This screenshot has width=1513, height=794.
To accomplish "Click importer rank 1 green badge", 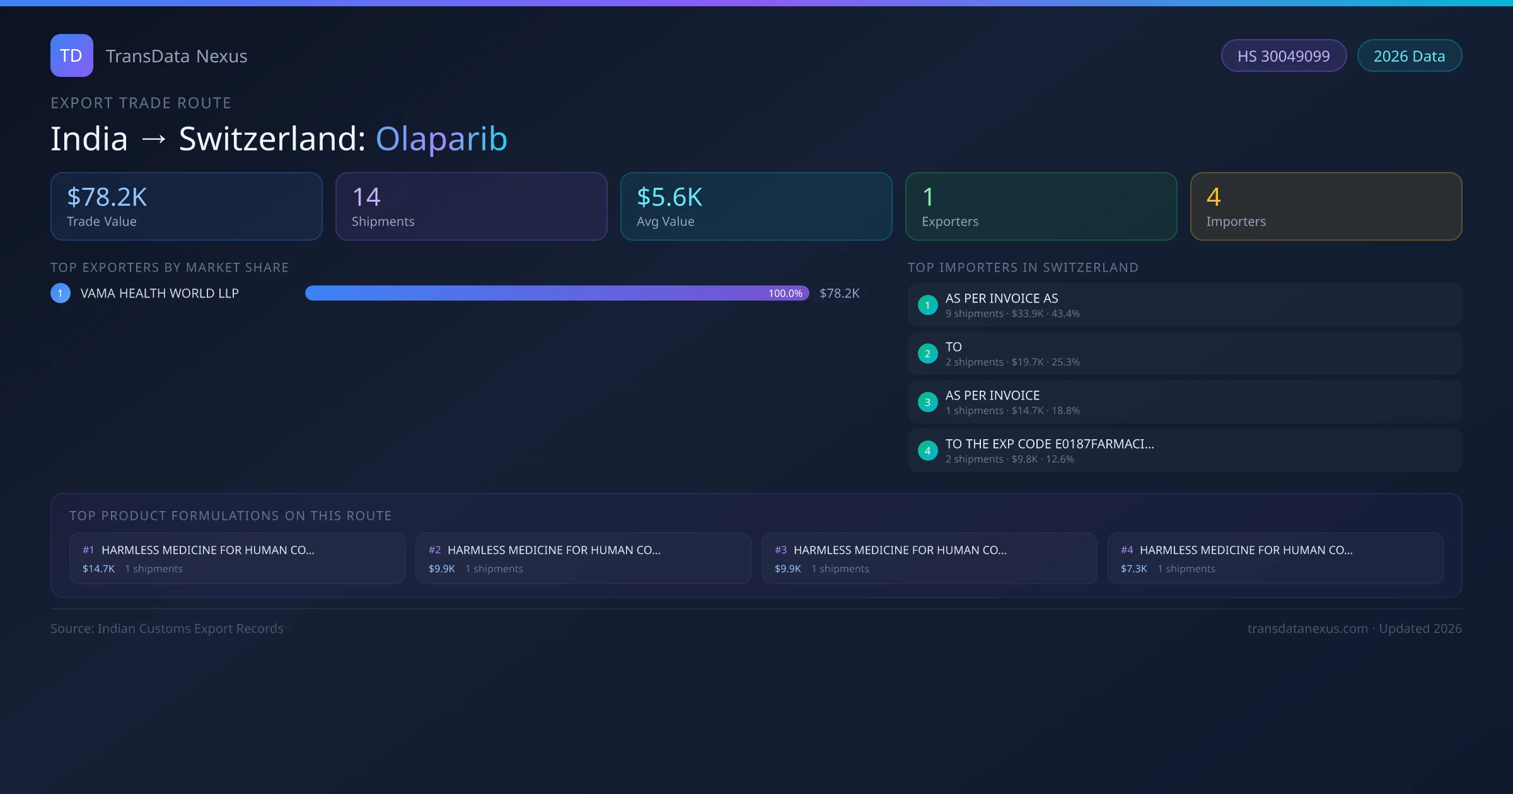I will pos(927,305).
